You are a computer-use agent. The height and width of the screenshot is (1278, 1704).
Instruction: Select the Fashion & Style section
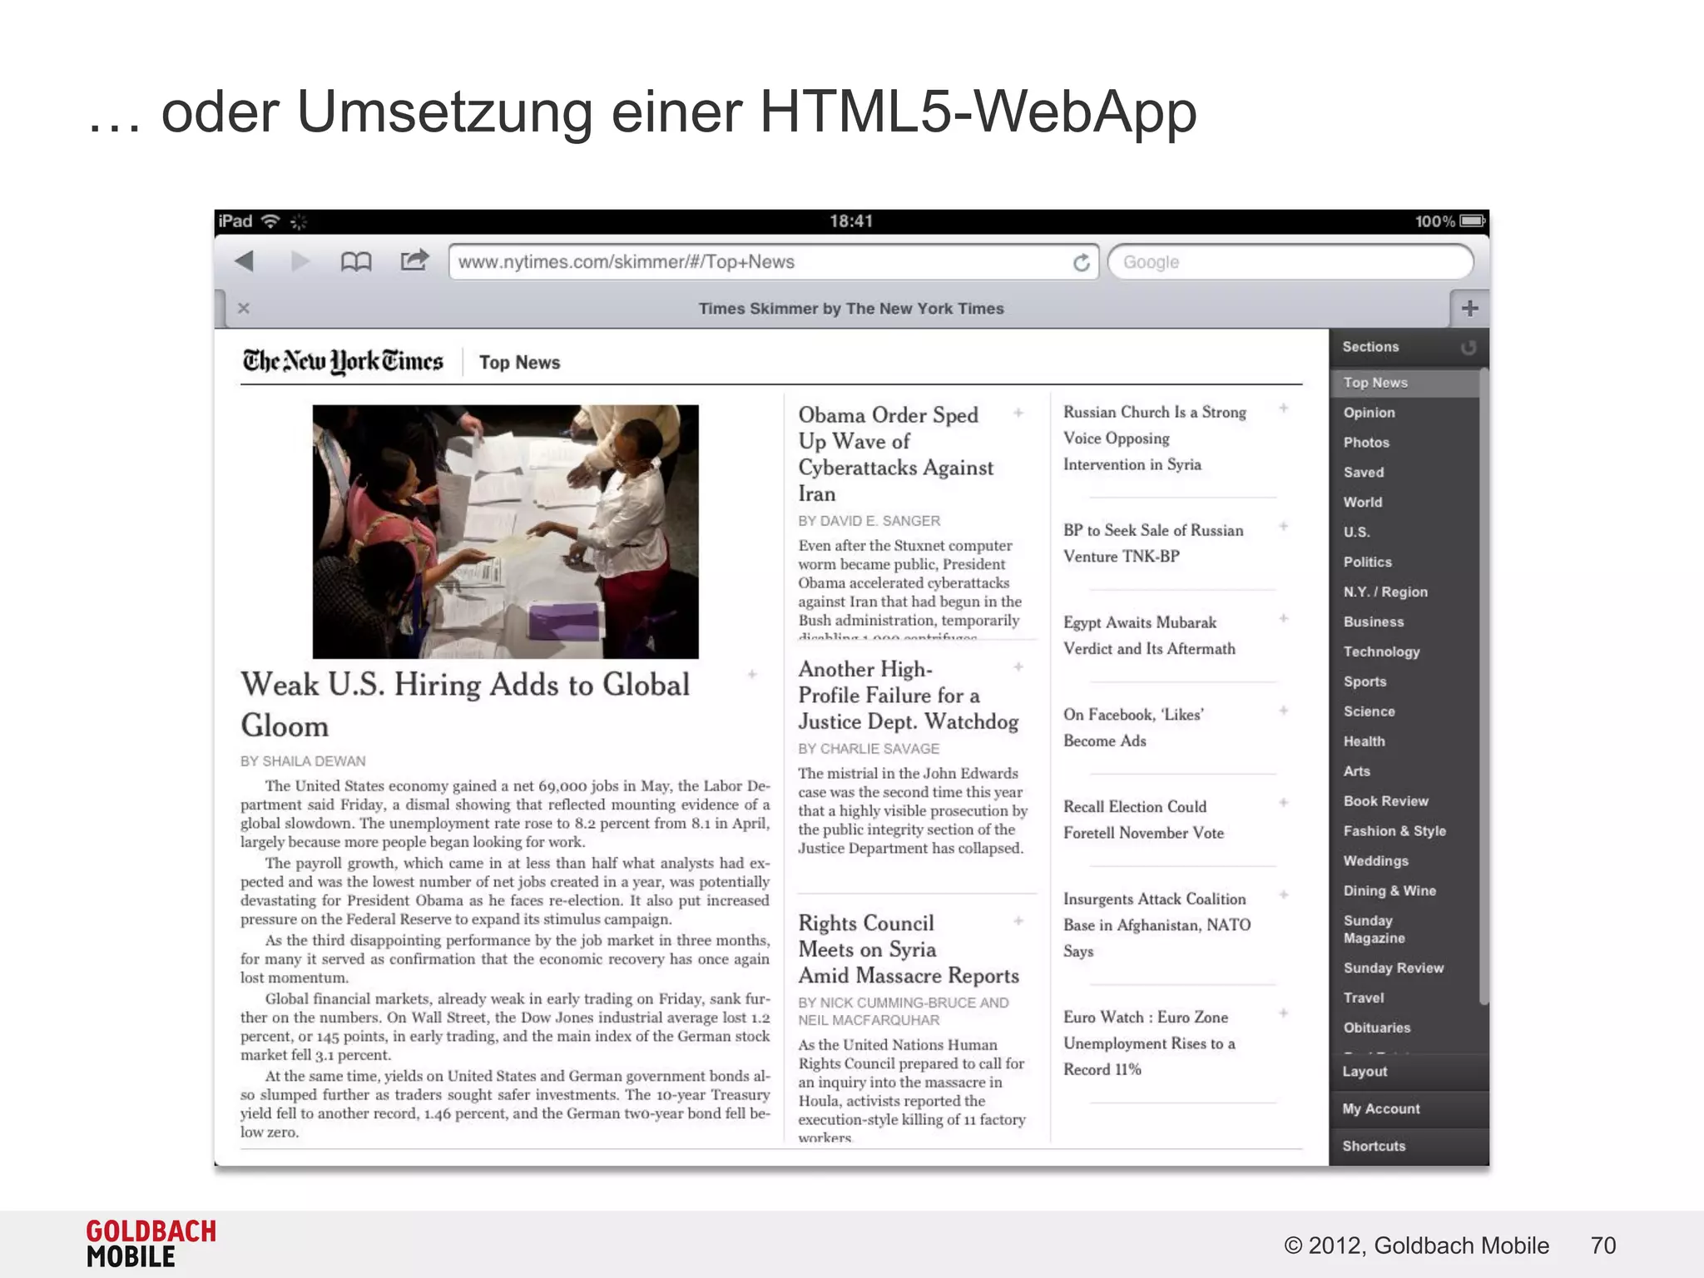tap(1394, 832)
